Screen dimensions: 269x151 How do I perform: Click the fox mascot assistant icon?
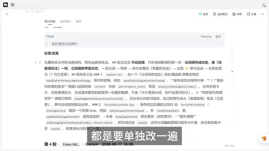click(264, 138)
